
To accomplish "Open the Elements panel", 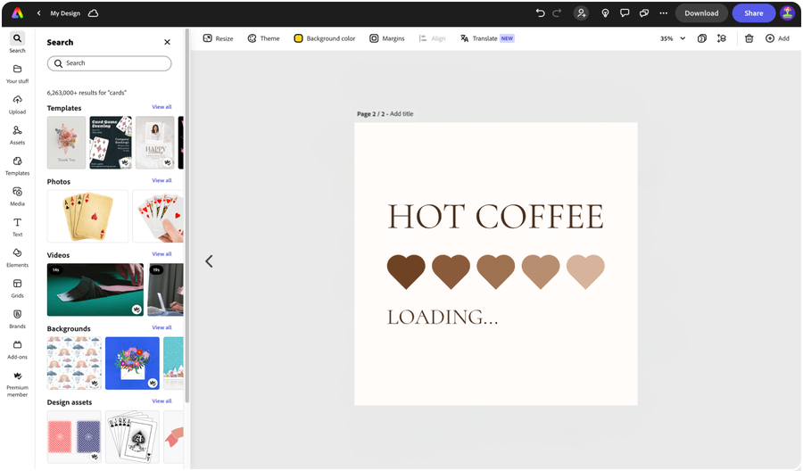I will point(17,258).
